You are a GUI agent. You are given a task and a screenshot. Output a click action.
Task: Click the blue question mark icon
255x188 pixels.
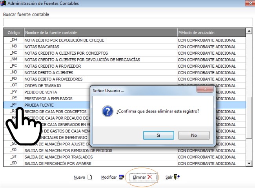107,111
